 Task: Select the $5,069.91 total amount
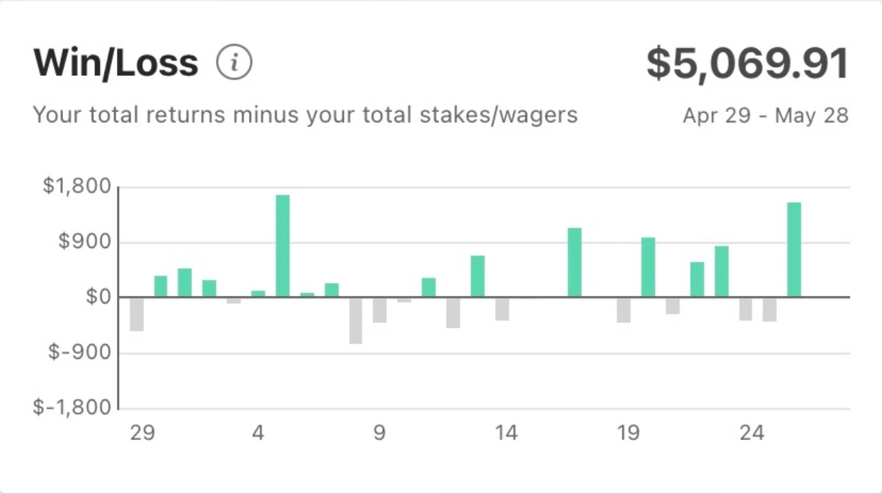pyautogui.click(x=747, y=64)
